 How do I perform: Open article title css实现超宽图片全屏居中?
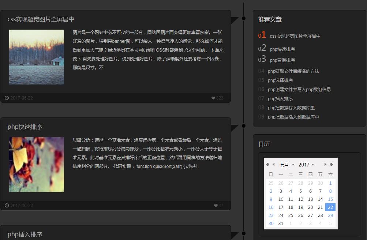[x=41, y=19]
